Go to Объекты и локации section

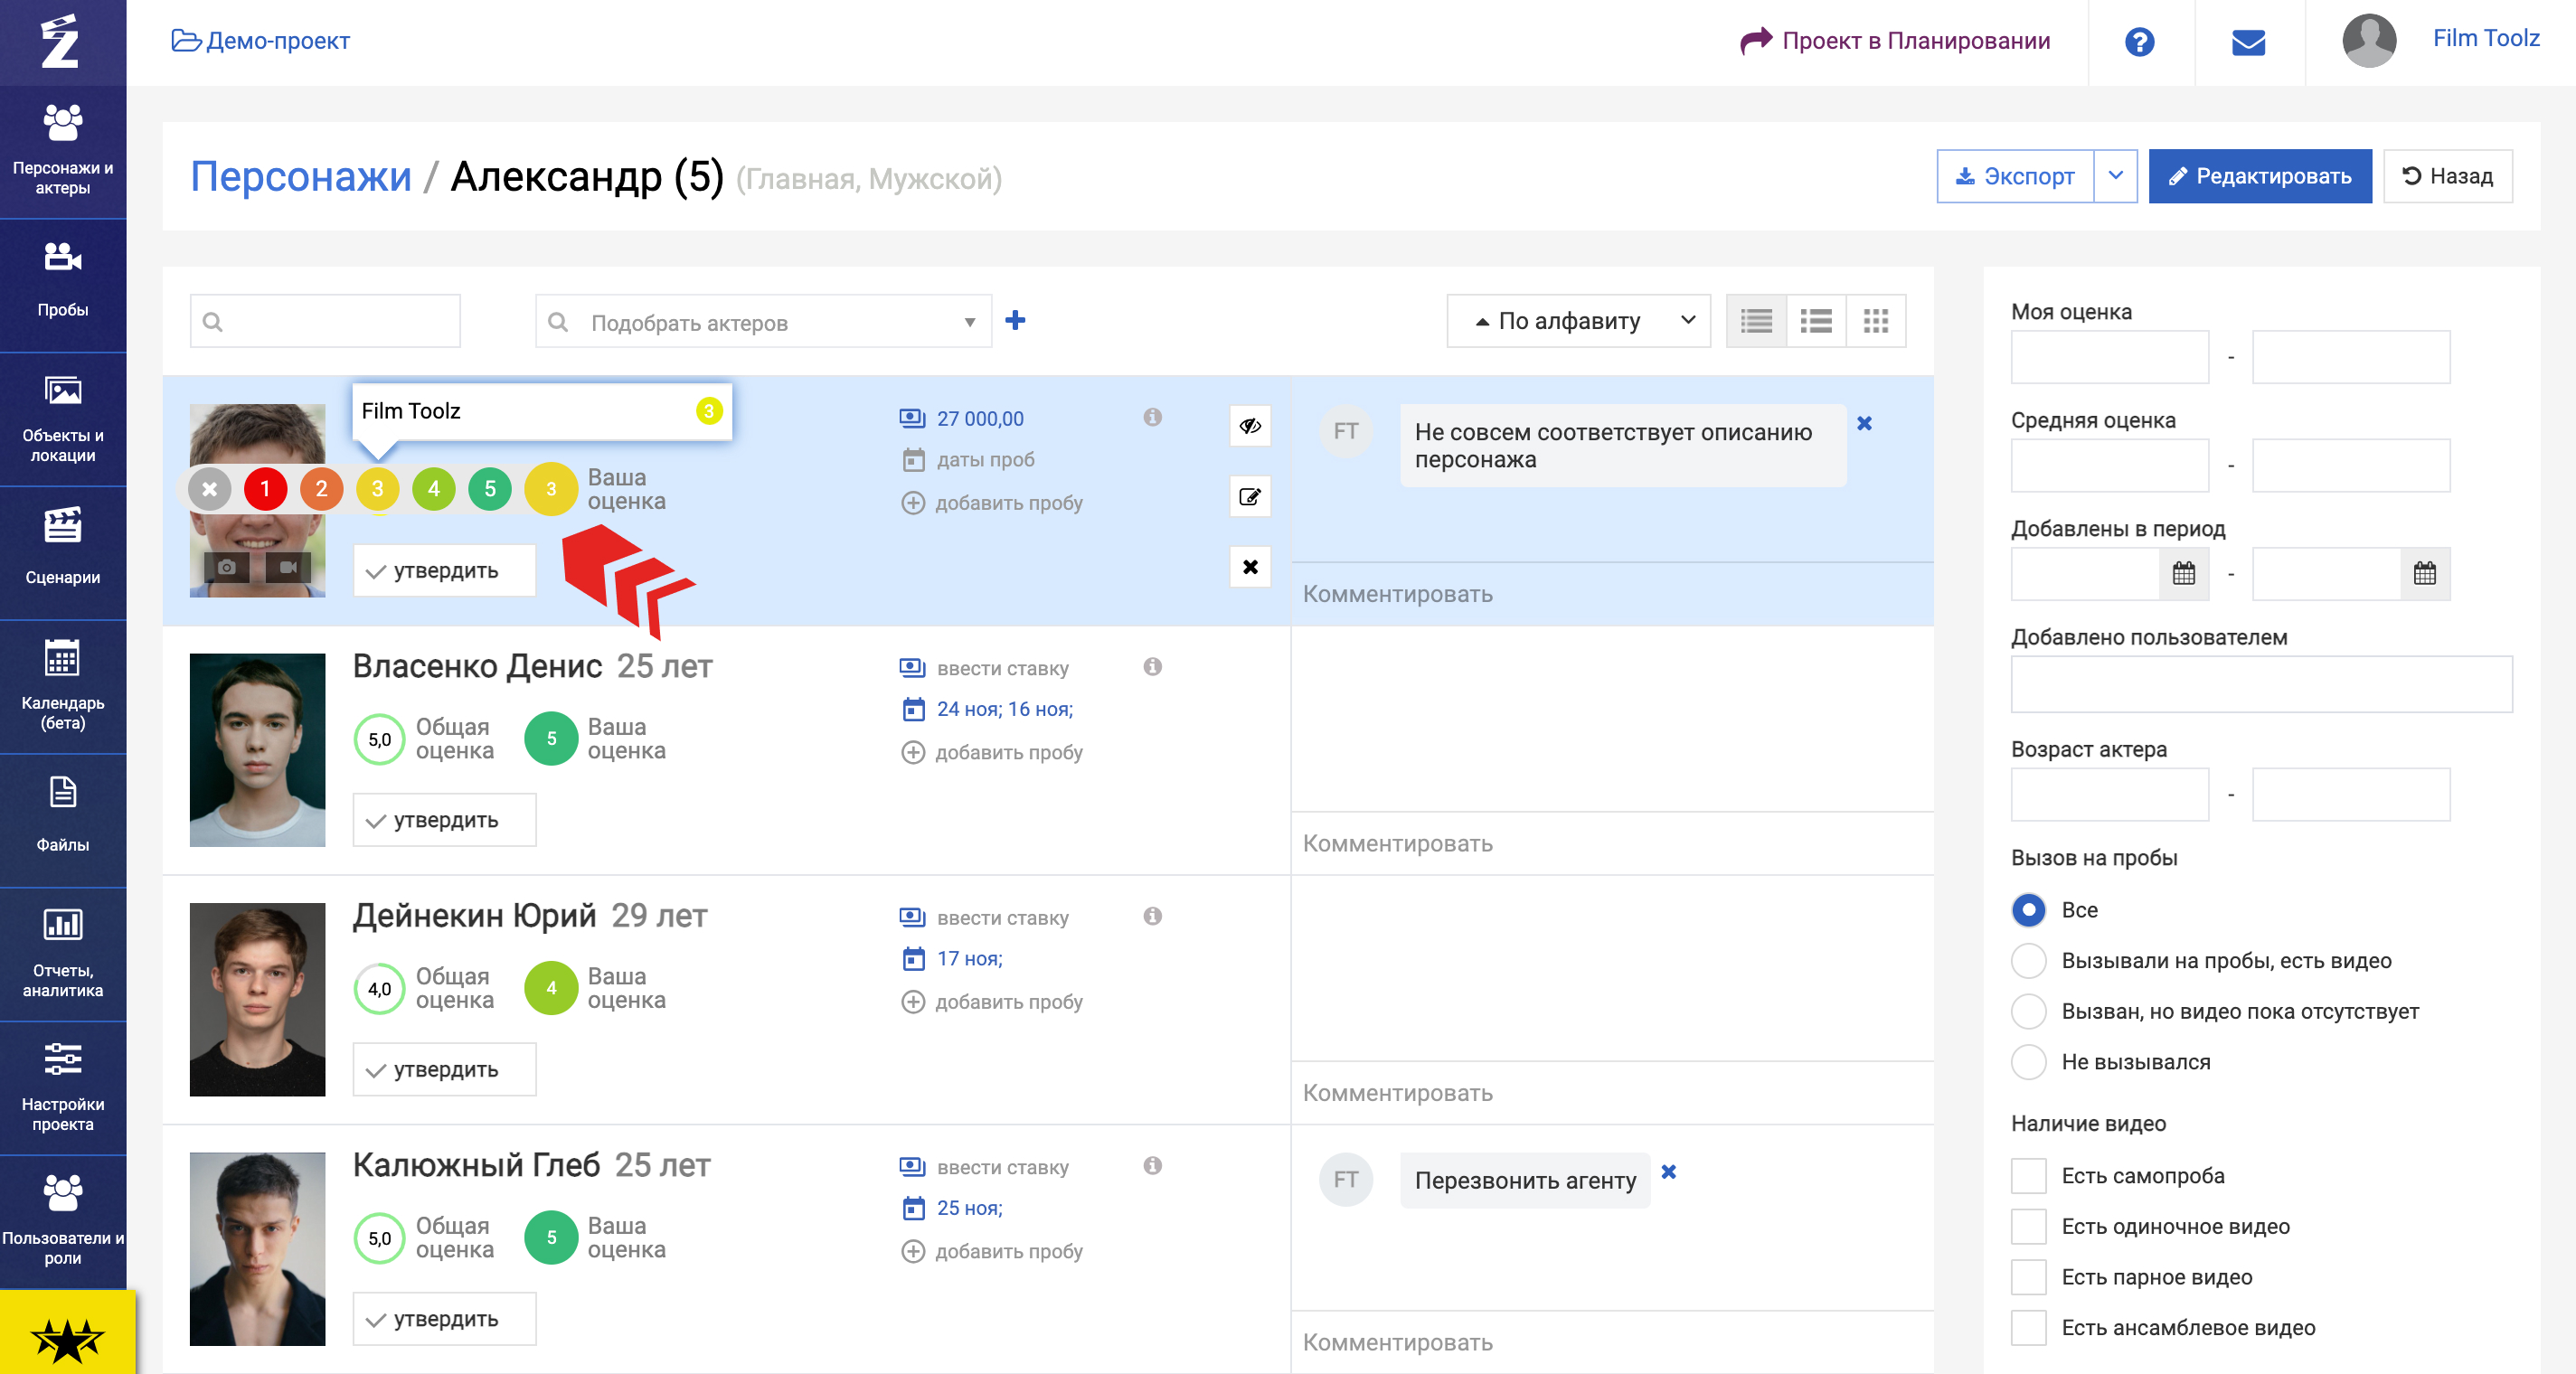(x=63, y=420)
